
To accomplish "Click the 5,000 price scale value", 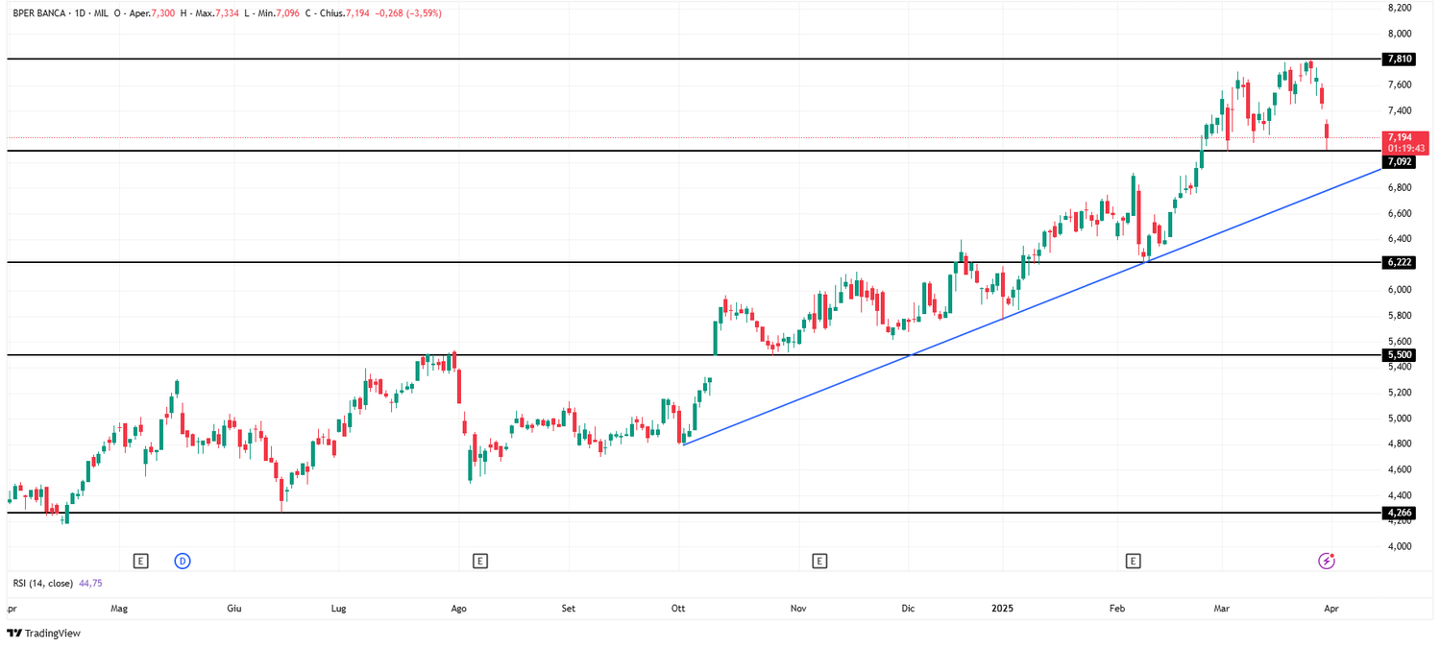I will click(1400, 418).
